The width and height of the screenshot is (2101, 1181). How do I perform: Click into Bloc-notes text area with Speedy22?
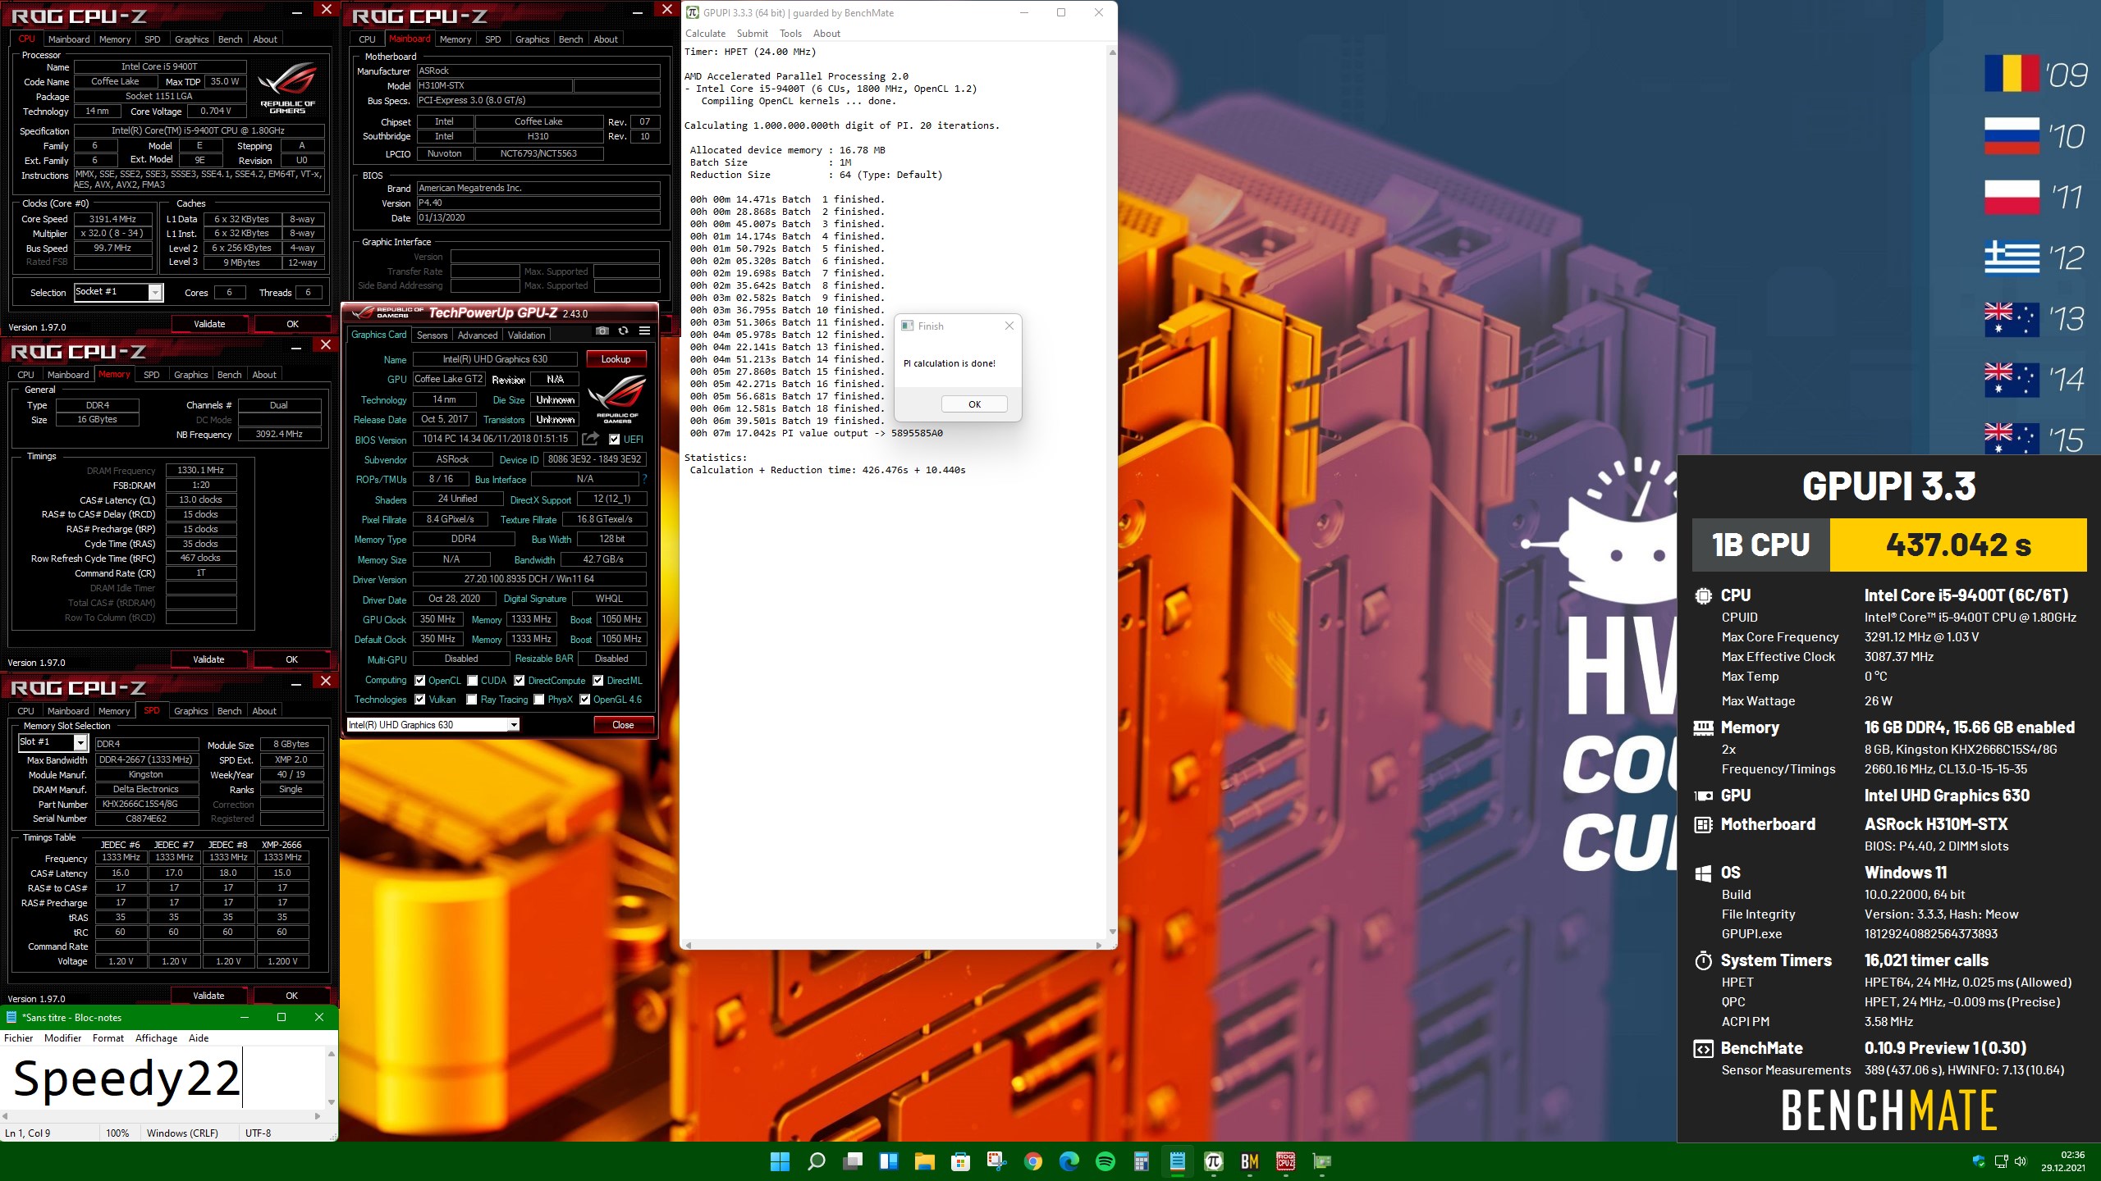(162, 1078)
